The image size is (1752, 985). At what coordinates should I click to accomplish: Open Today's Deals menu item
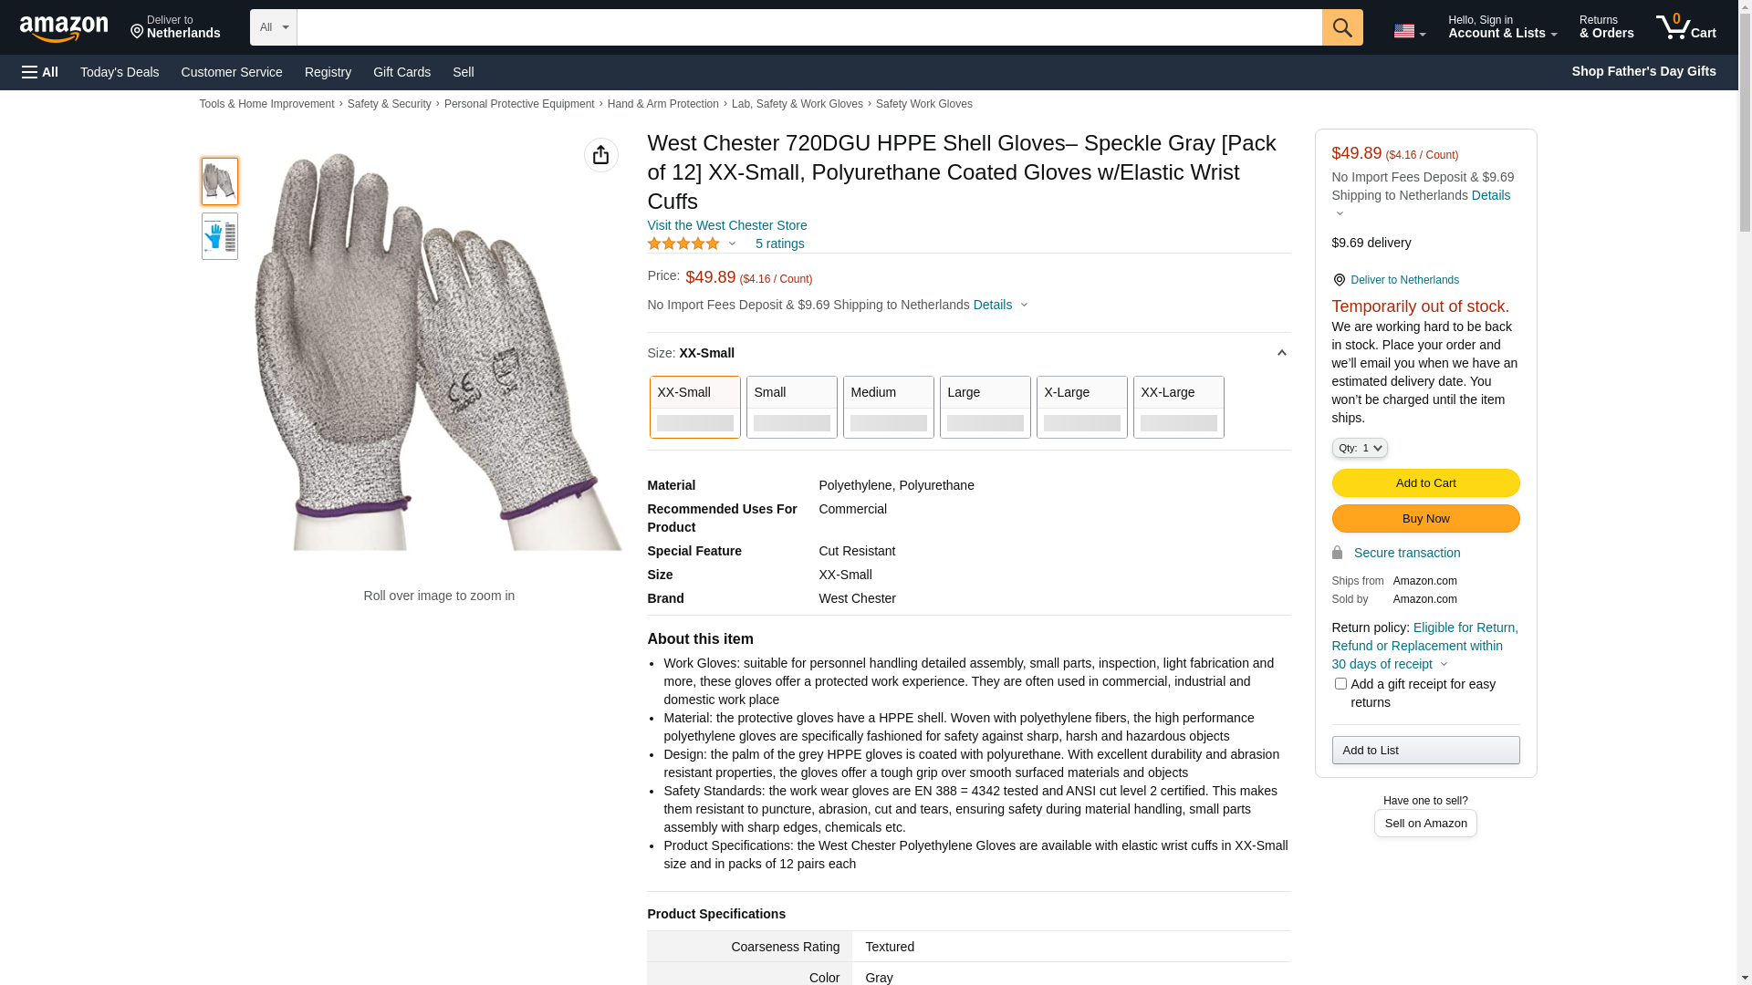pos(120,72)
